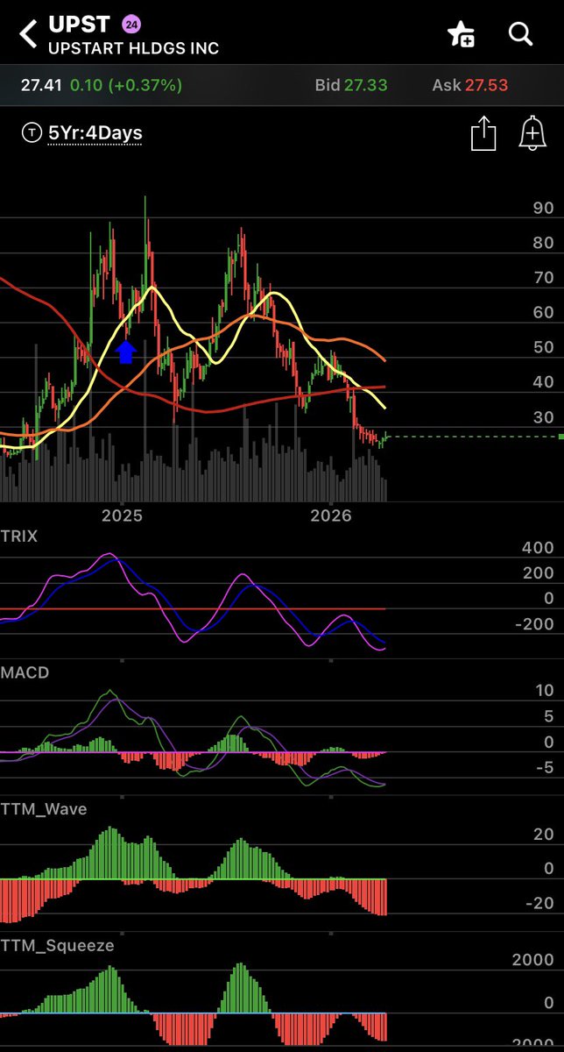
Task: Tap the purple 24 badge
Action: (x=130, y=24)
